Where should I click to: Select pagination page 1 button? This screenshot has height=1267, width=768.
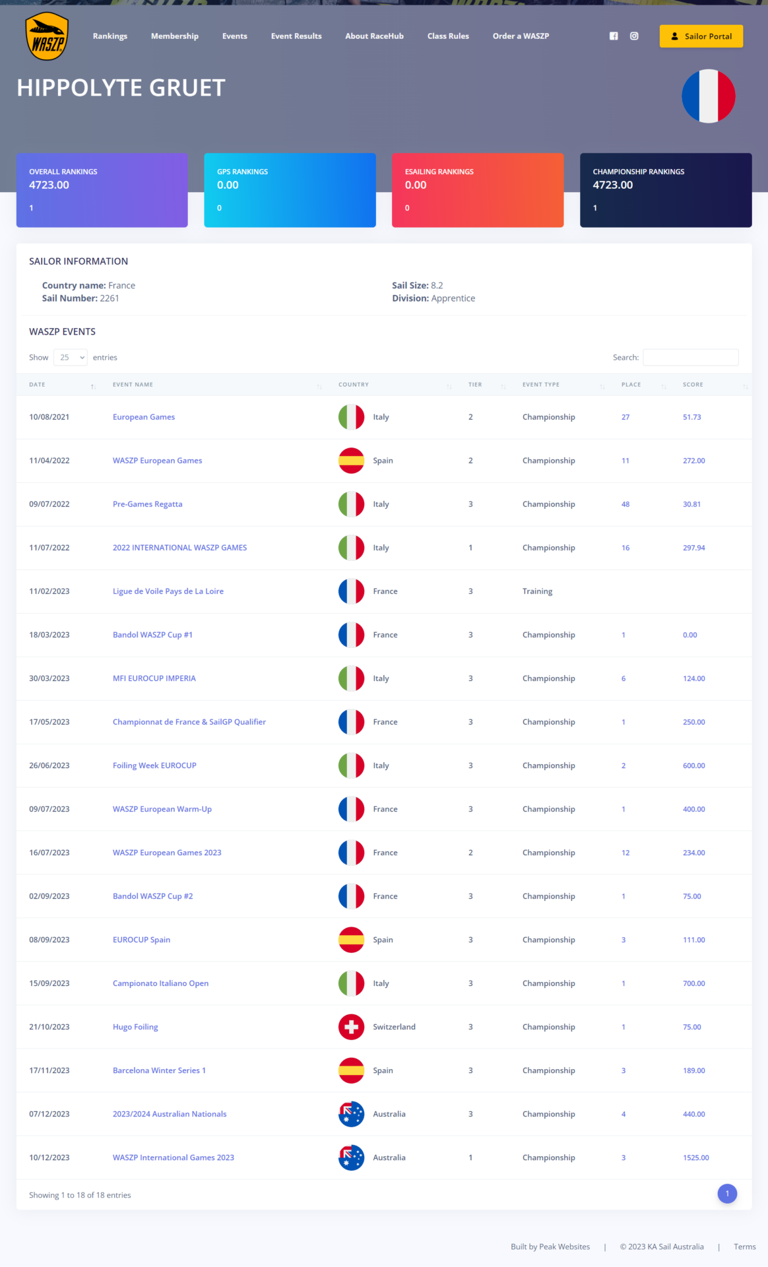tap(727, 1194)
